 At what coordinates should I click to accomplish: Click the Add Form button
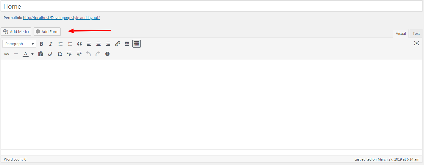[x=47, y=32]
